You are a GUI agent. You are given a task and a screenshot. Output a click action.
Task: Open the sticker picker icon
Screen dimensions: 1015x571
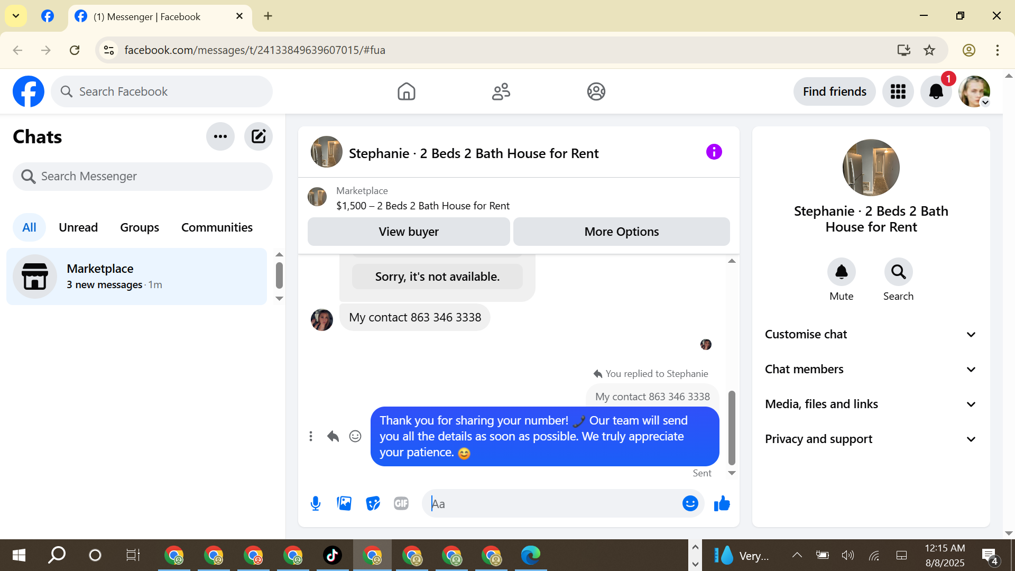coord(373,503)
